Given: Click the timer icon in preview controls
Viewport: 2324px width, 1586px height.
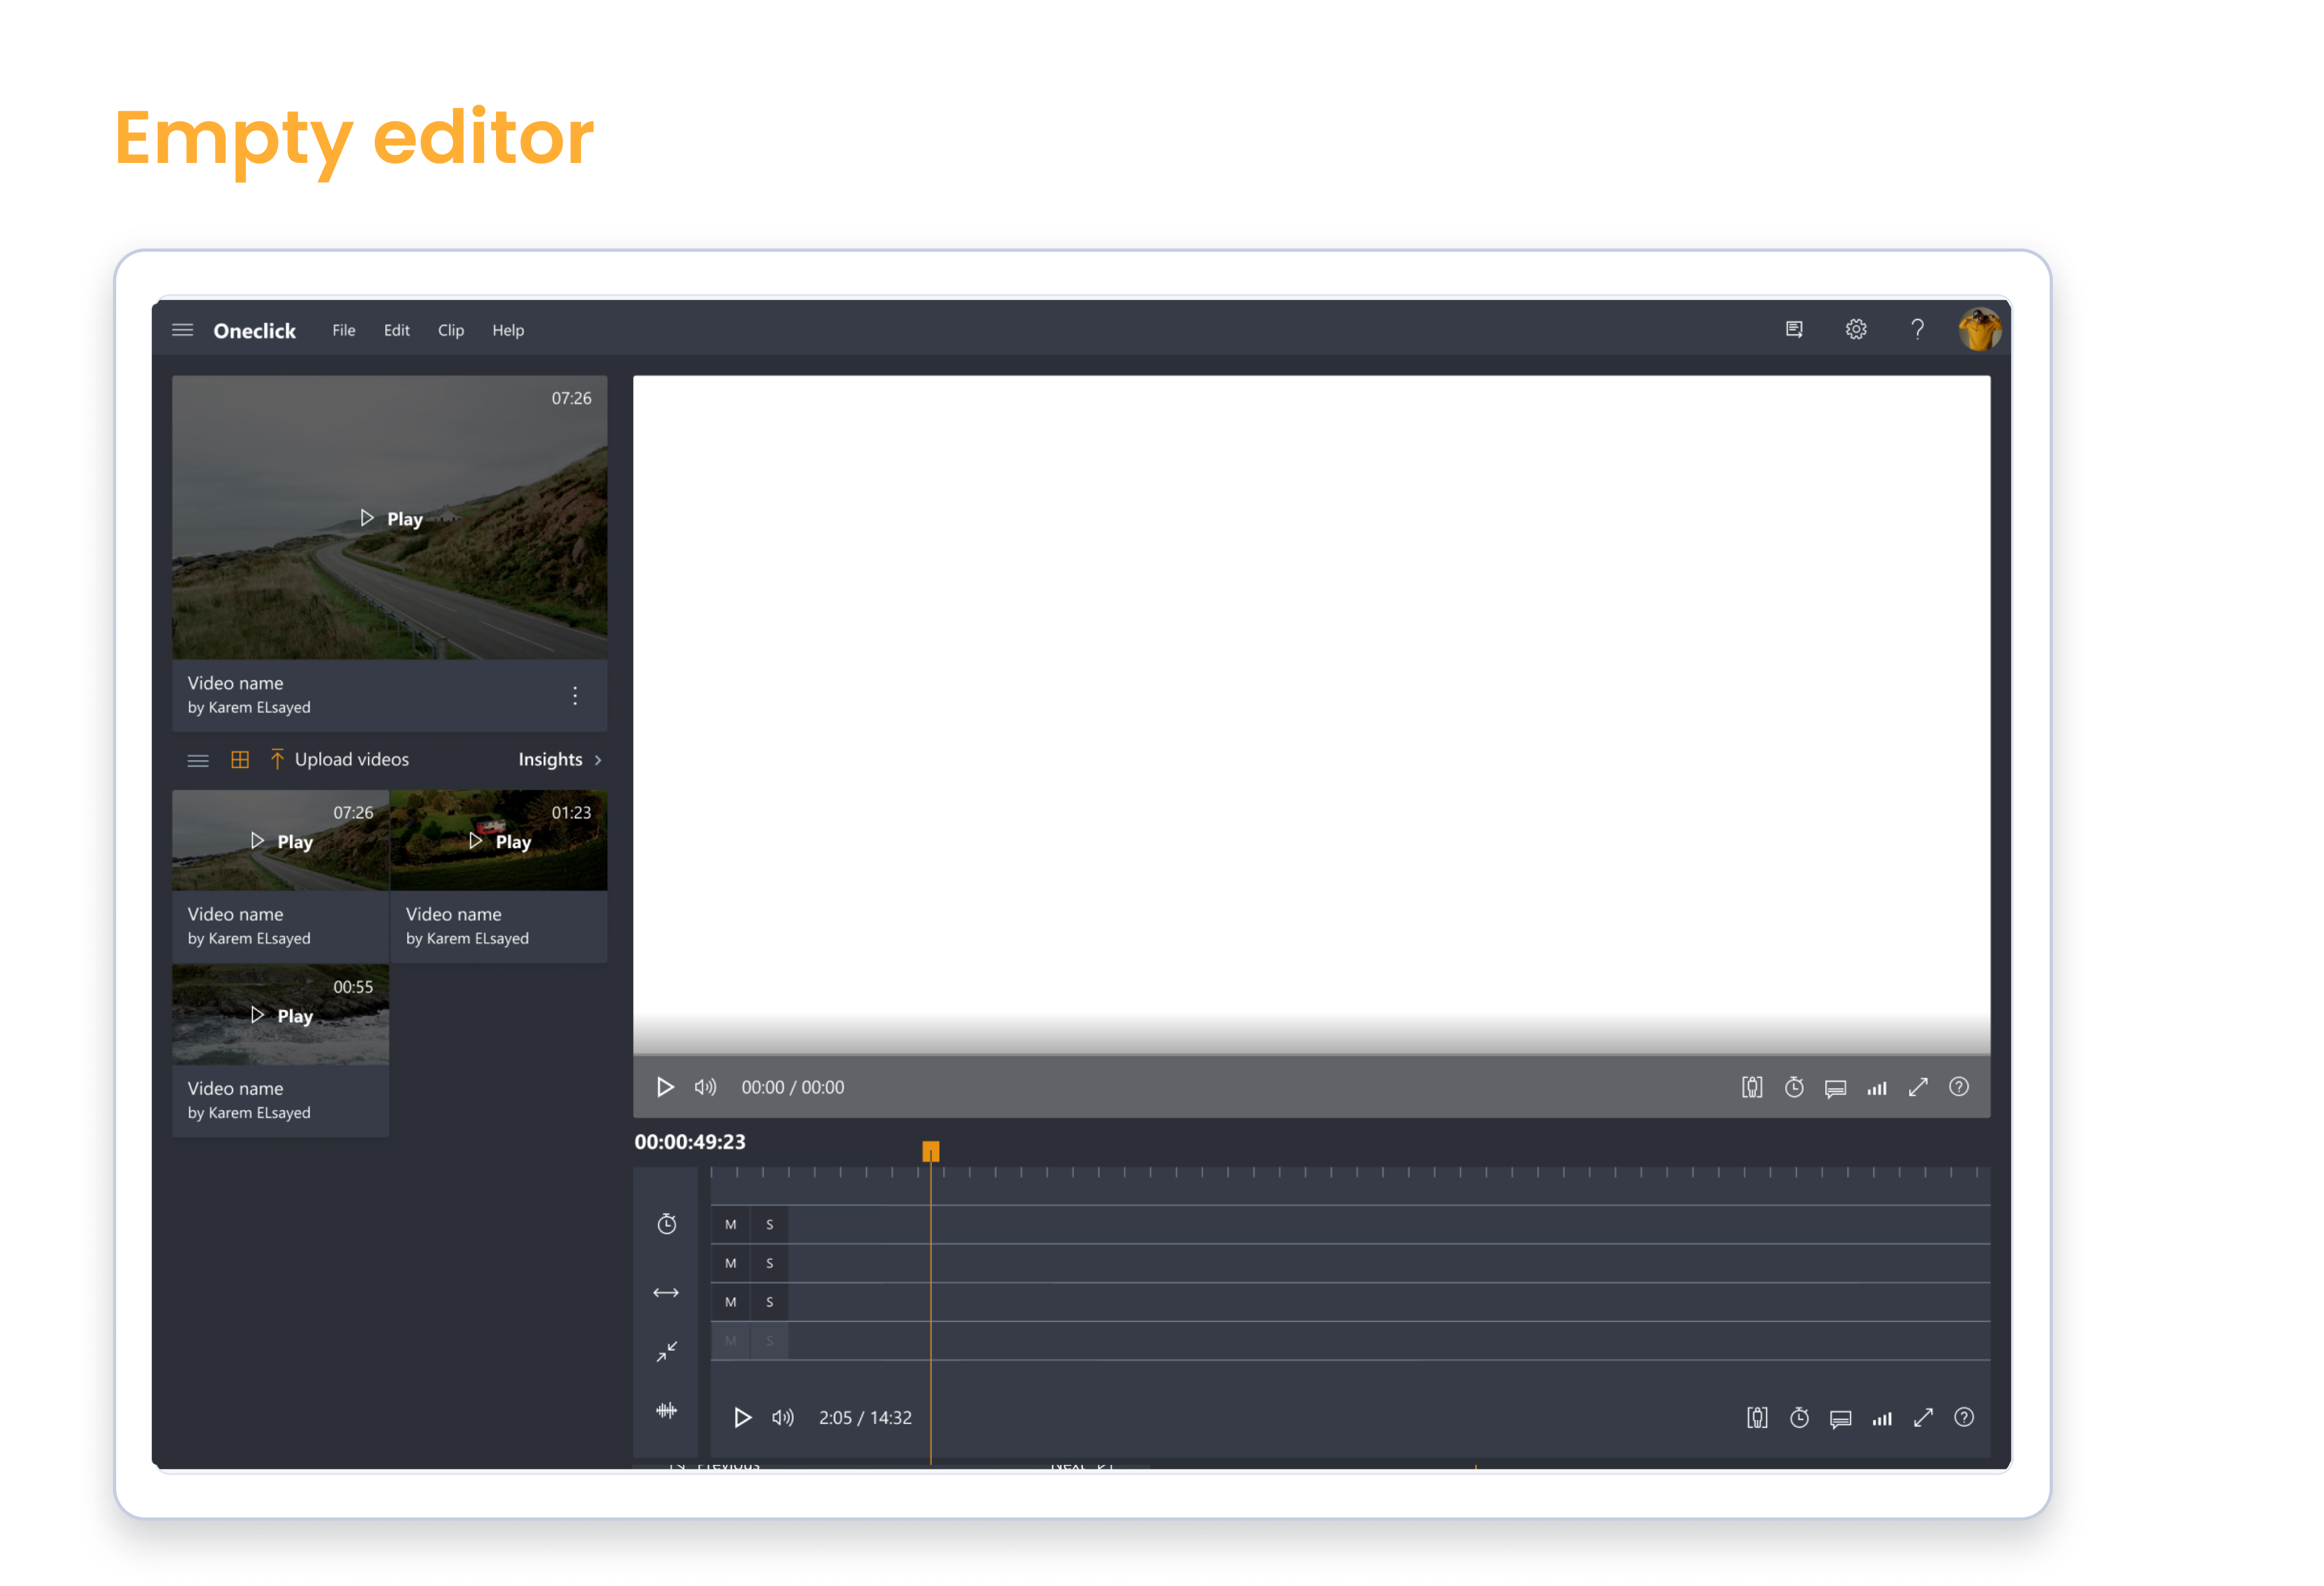Looking at the screenshot, I should pos(1794,1087).
